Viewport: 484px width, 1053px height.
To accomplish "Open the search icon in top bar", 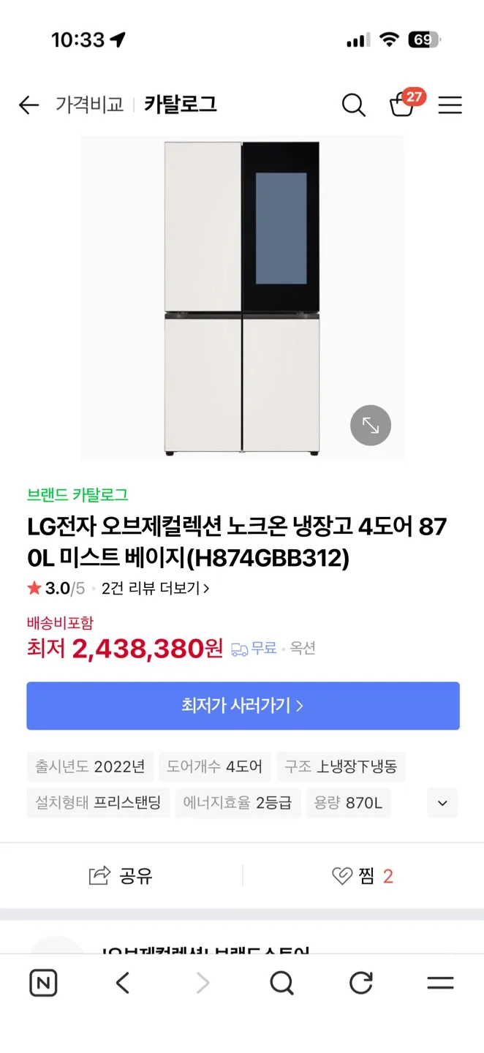I will 354,105.
